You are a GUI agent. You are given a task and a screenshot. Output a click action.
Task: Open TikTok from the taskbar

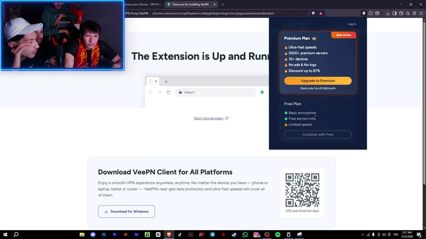pyautogui.click(x=180, y=235)
